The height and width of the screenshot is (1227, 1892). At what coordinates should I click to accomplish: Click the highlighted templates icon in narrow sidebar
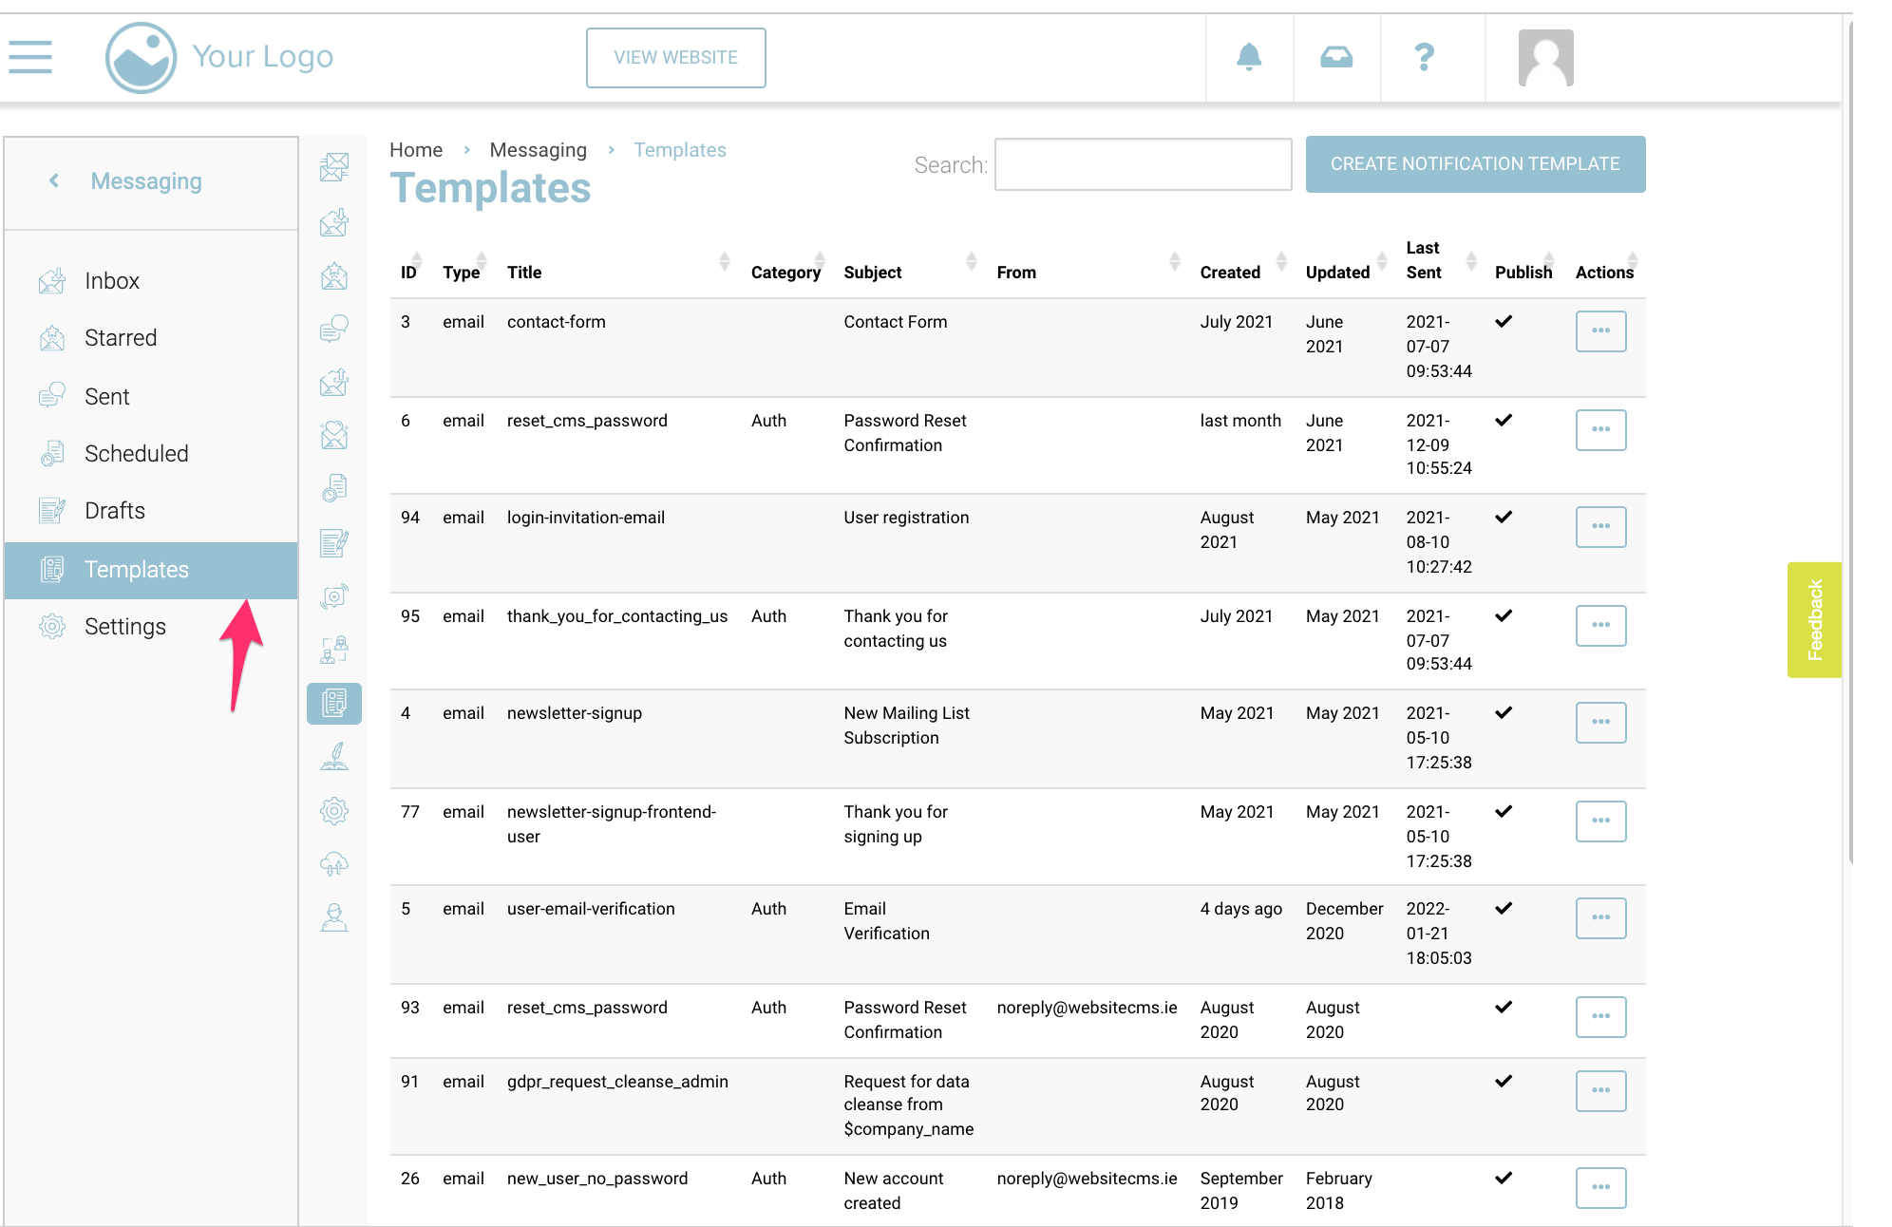[x=334, y=704]
